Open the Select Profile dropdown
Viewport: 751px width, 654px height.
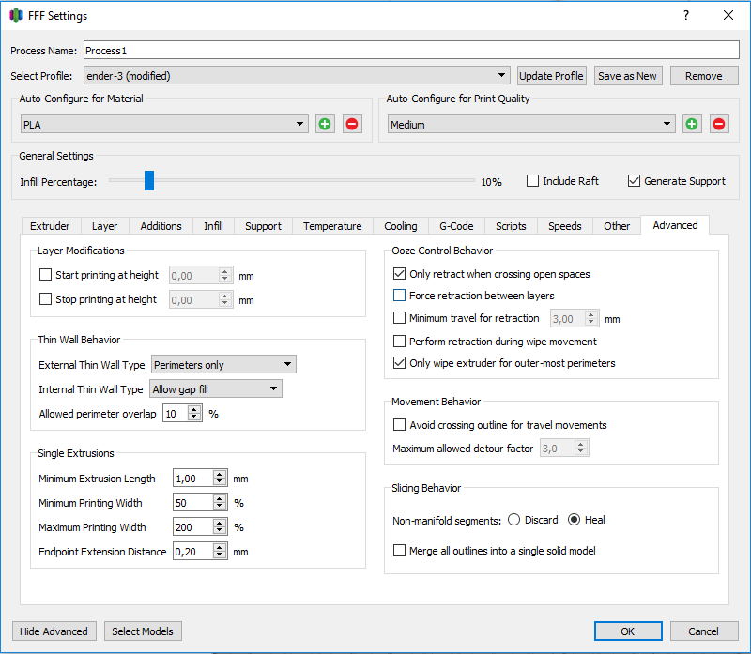(x=297, y=76)
